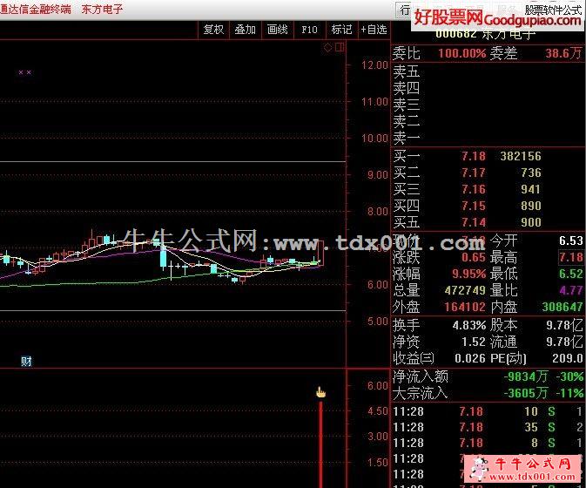Select the 卖一 row label
Viewport: 586px width, 488px height.
coord(407,138)
